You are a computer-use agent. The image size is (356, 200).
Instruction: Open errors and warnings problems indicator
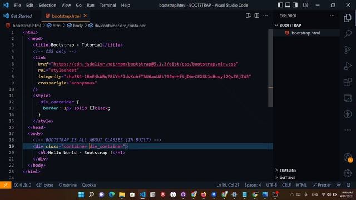(x=22, y=185)
